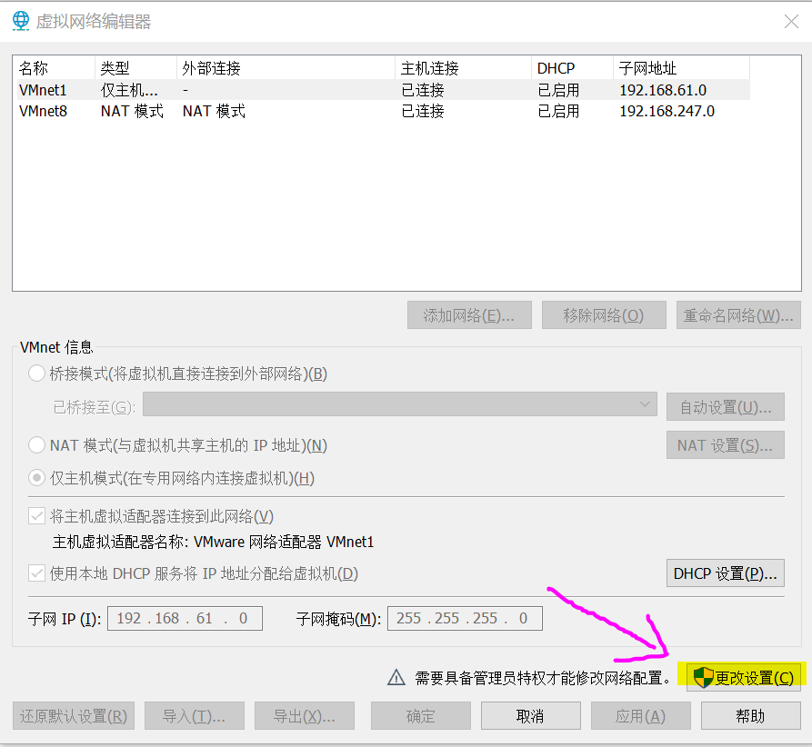Click subnet address 192.168.61.0
Image resolution: width=812 pixels, height=747 pixels.
point(663,90)
